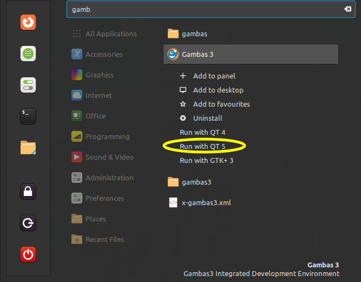Launch Firefox from the favorites sidebar
This screenshot has height=282, width=361.
[x=28, y=22]
